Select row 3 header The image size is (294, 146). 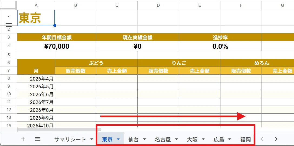(9, 37)
